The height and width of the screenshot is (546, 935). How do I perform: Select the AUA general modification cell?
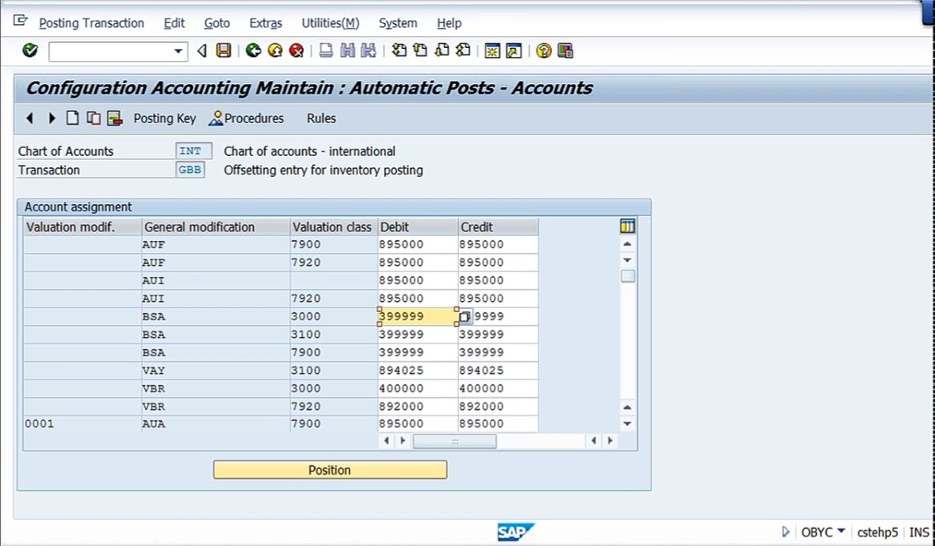[216, 424]
